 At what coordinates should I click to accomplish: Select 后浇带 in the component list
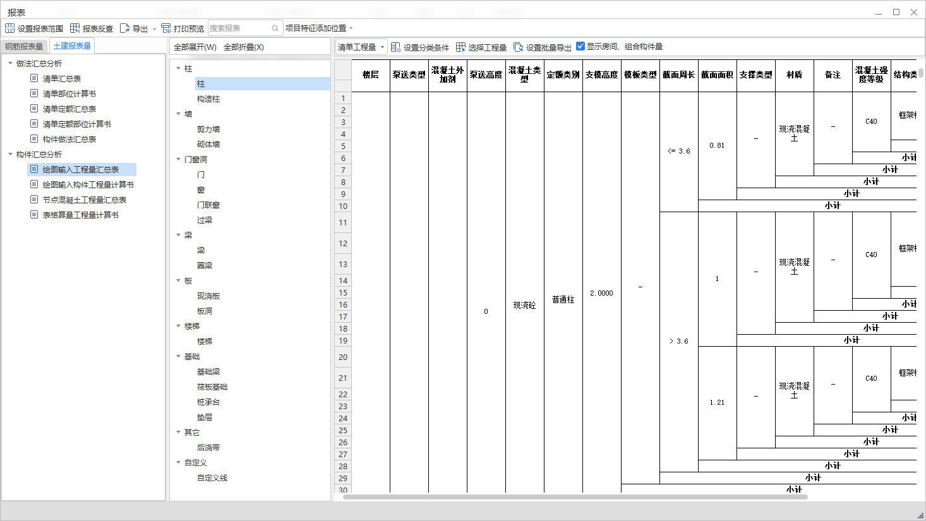[x=208, y=447]
